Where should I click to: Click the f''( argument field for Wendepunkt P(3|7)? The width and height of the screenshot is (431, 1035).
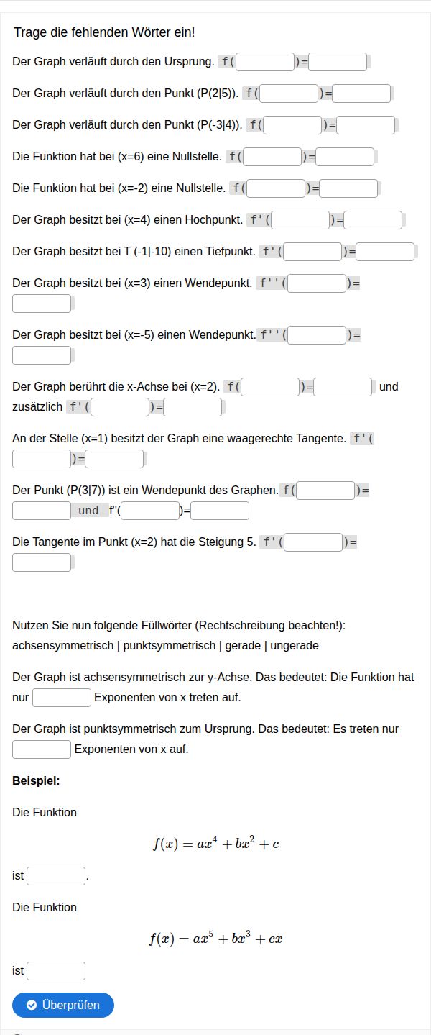(x=149, y=511)
